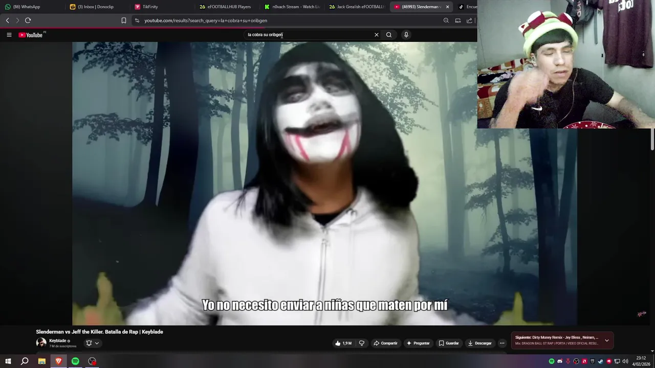Image resolution: width=655 pixels, height=368 pixels.
Task: Open the three-dot more actions menu
Action: pyautogui.click(x=502, y=343)
